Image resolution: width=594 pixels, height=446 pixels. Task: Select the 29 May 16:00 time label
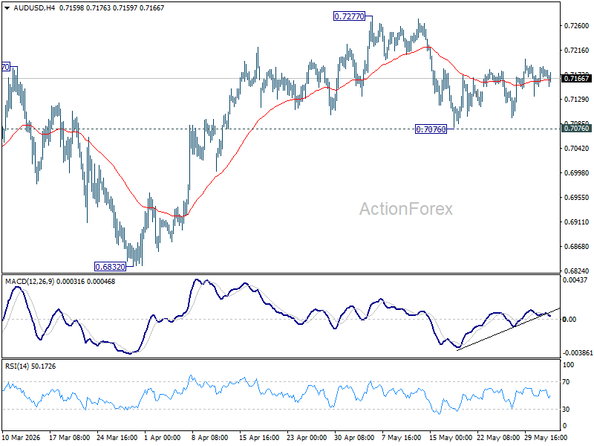coord(546,438)
